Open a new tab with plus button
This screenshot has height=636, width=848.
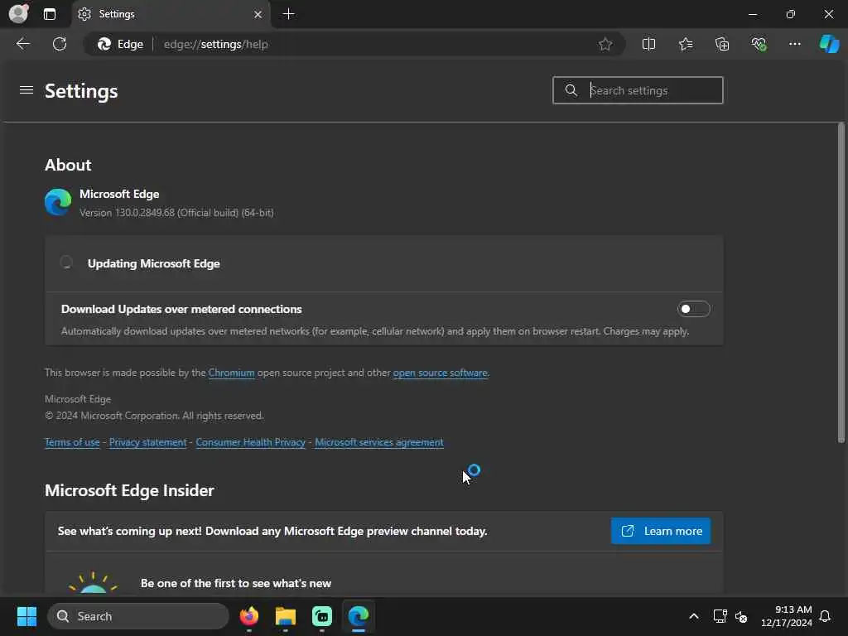(x=289, y=14)
